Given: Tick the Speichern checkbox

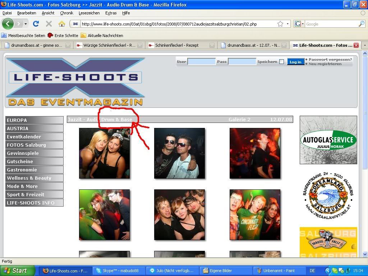Looking at the screenshot, I should pyautogui.click(x=282, y=62).
